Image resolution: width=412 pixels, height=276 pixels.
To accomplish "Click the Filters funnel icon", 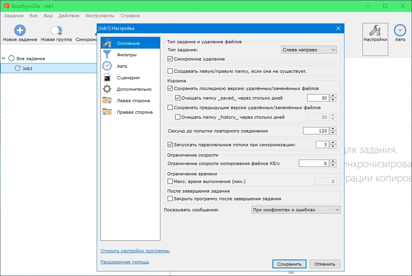I will click(107, 54).
